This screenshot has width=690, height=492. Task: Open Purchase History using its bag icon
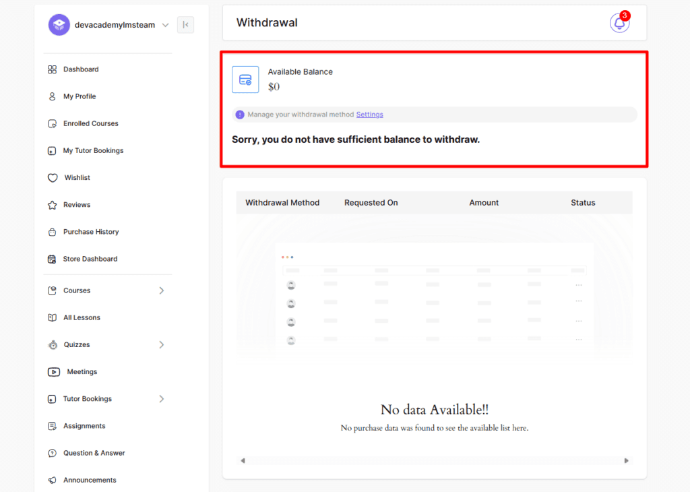[x=52, y=231]
